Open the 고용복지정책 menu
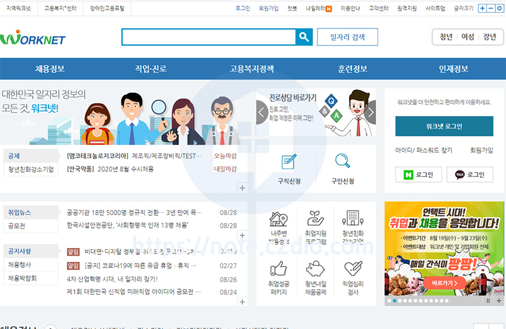The height and width of the screenshot is (329, 506). (x=252, y=69)
